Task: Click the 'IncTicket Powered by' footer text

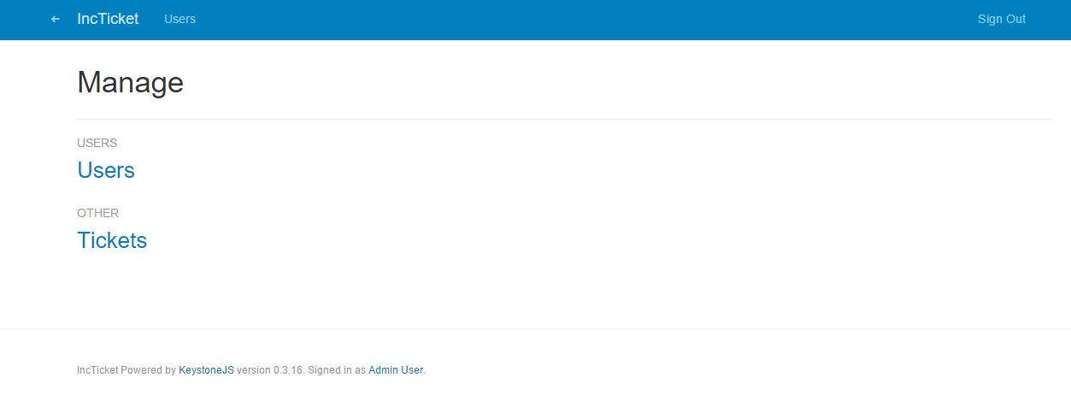Action: click(126, 370)
